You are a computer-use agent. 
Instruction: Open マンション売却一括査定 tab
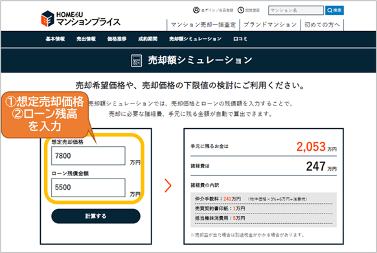coord(203,25)
